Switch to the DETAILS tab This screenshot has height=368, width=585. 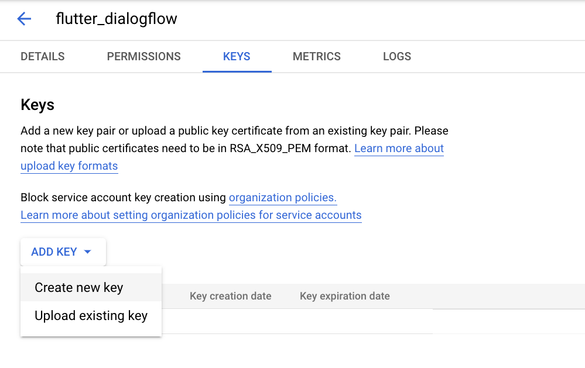coord(42,56)
